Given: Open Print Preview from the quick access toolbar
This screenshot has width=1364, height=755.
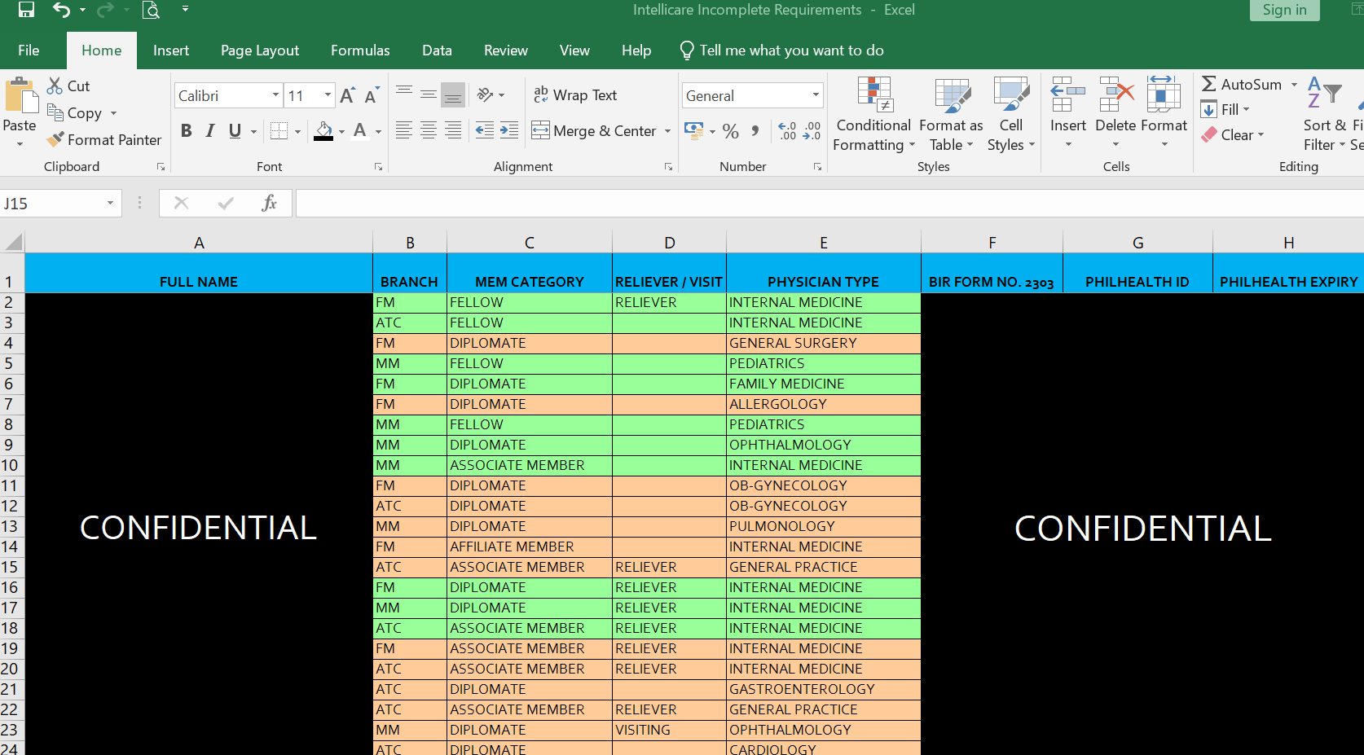Looking at the screenshot, I should (151, 10).
